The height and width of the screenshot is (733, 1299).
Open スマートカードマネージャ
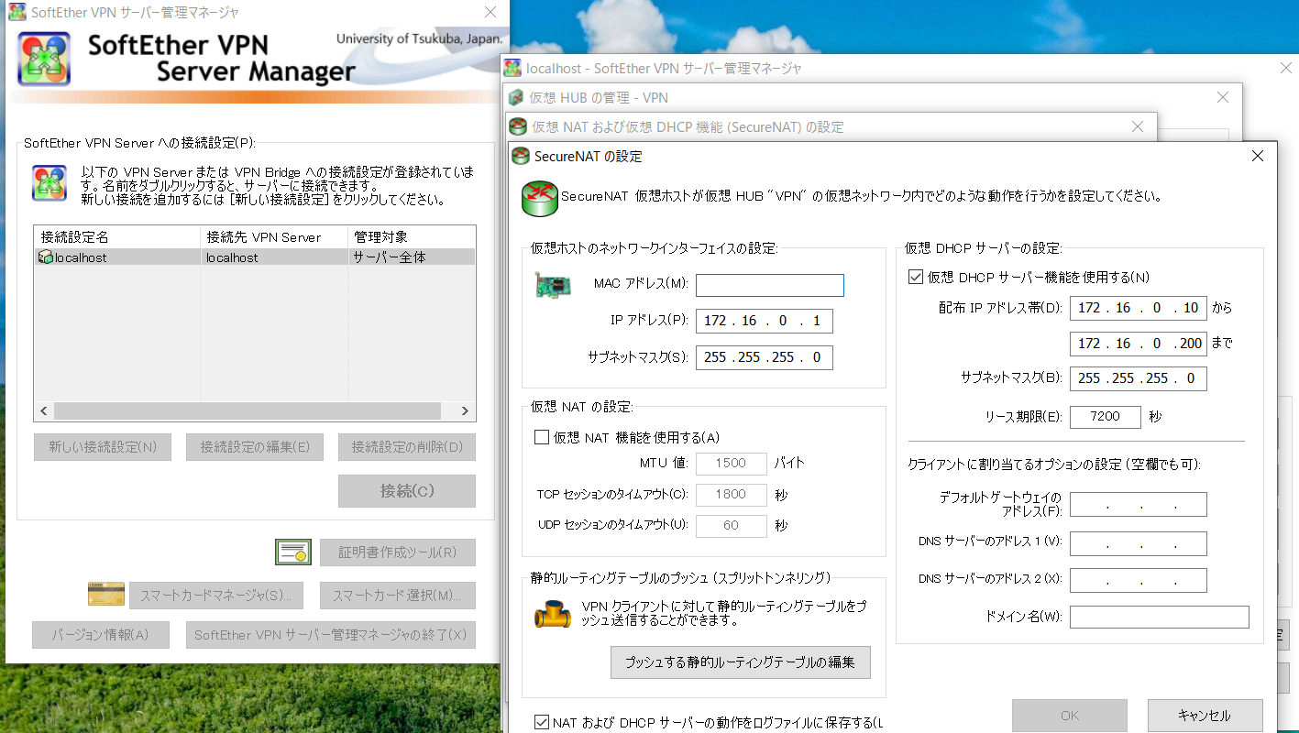click(216, 596)
